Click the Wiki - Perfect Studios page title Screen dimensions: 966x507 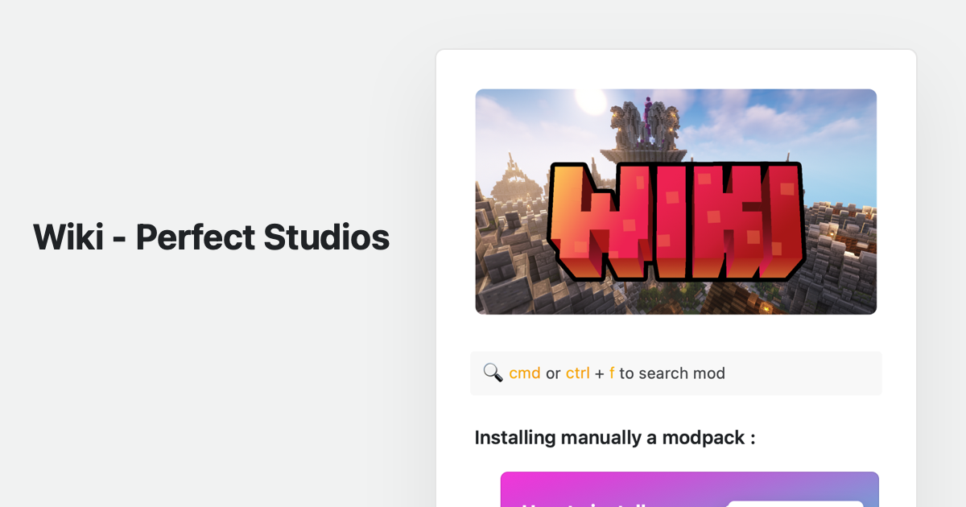[210, 237]
